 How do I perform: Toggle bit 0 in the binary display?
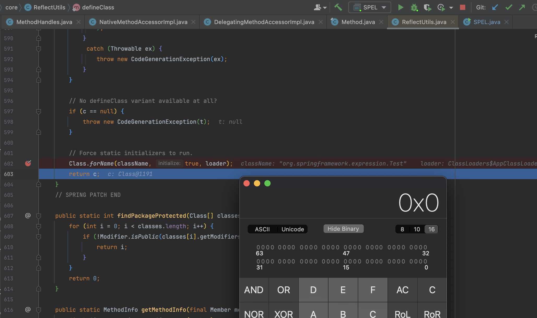[425, 261]
